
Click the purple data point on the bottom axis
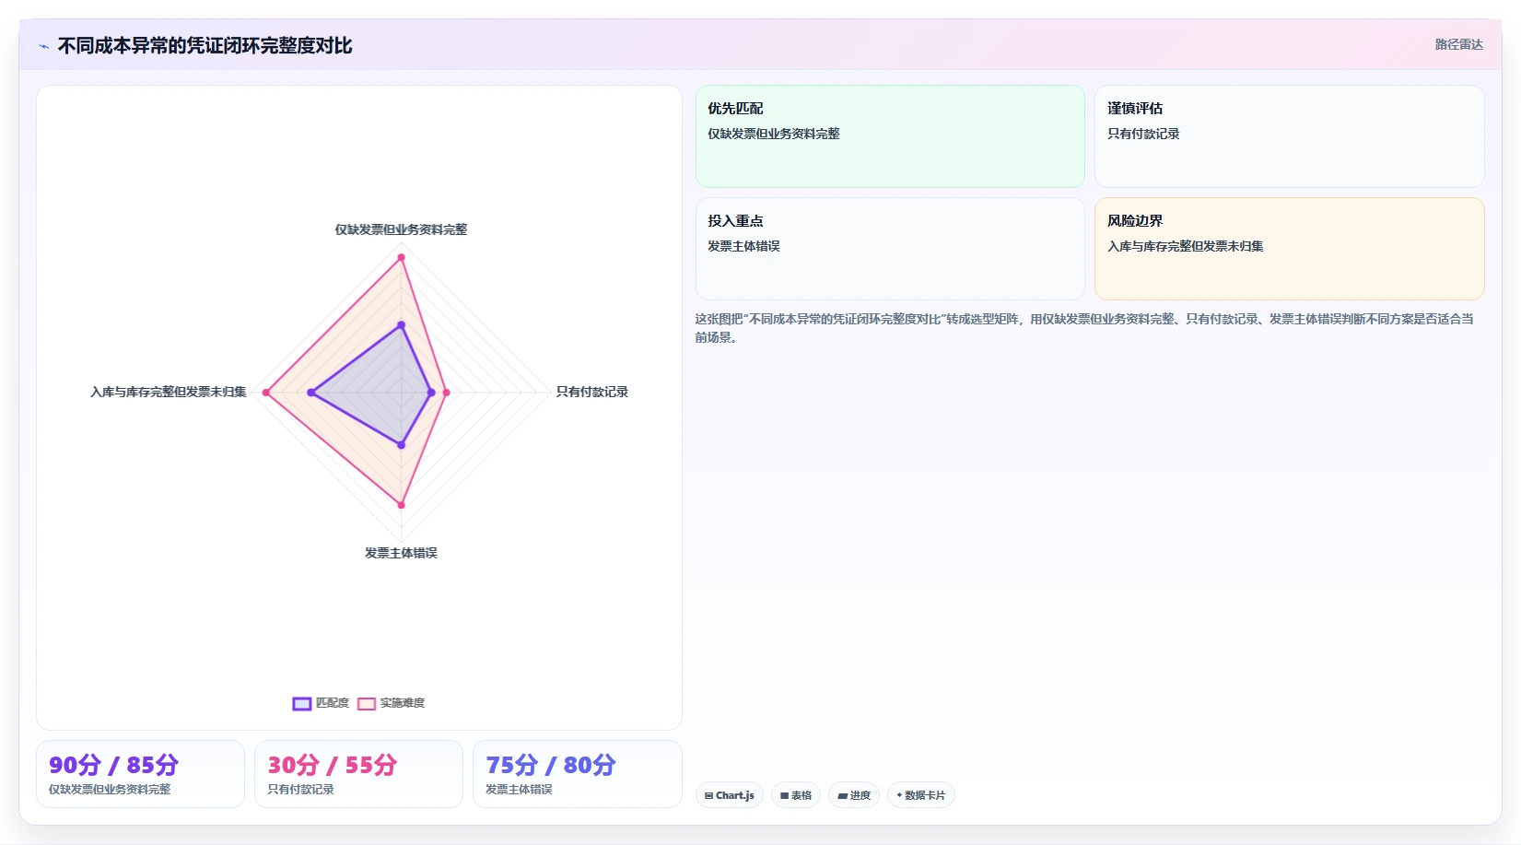(401, 445)
